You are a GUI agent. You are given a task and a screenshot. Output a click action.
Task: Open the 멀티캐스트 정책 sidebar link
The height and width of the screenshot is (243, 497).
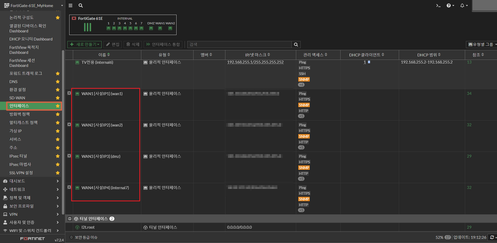(x=24, y=122)
